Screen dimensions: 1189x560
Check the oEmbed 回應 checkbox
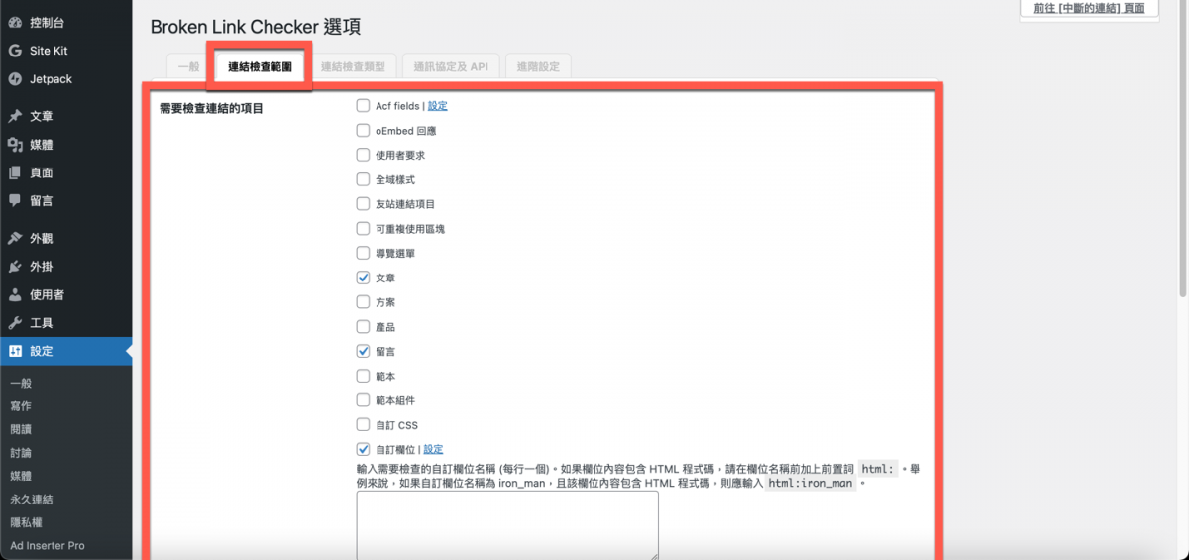point(363,130)
